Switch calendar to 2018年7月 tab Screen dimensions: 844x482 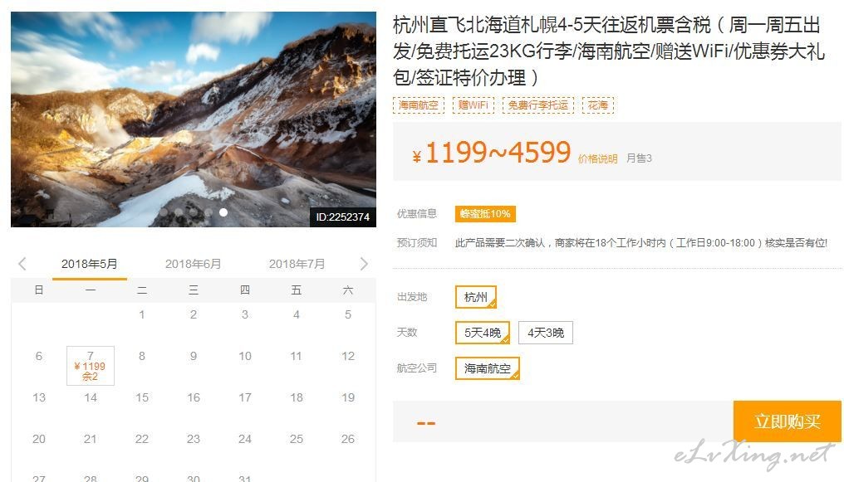click(297, 264)
